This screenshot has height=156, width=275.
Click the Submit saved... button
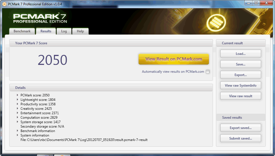(241, 138)
